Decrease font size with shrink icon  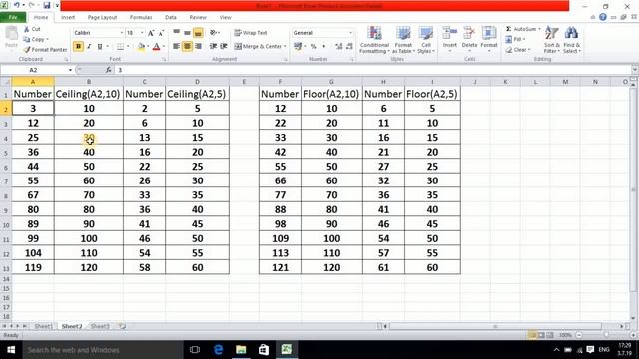(x=161, y=33)
